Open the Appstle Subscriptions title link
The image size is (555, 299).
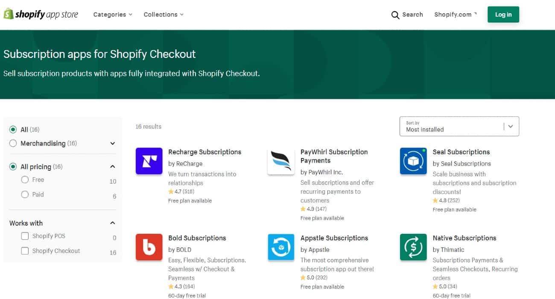334,238
